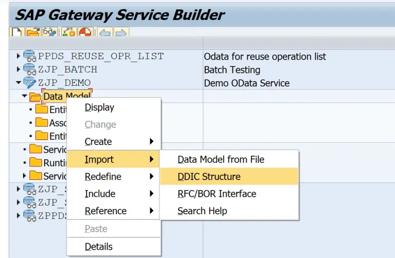Expand the ZJP_BATCH project node
This screenshot has width=395, height=258.
tap(19, 69)
